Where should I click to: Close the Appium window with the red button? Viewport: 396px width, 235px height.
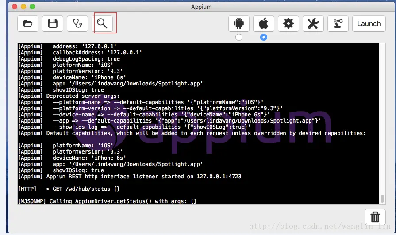pos(15,7)
